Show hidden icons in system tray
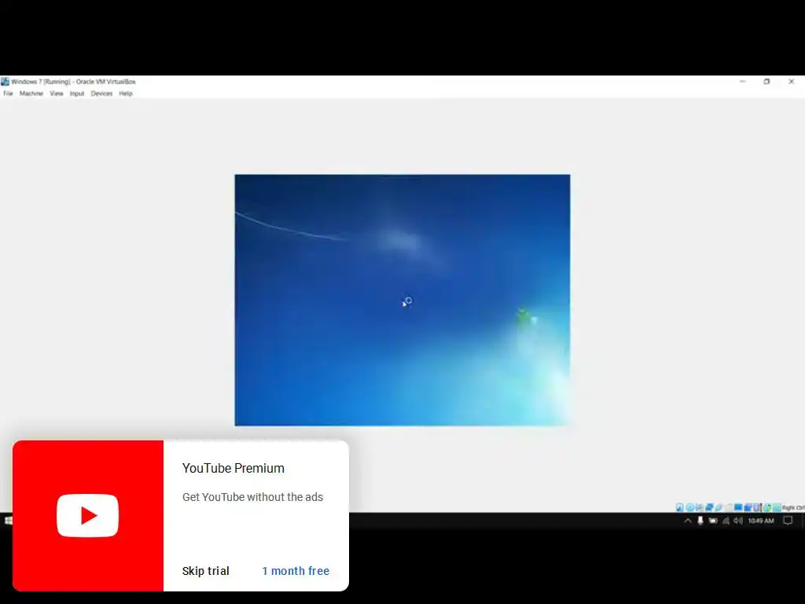The height and width of the screenshot is (604, 805). click(688, 521)
